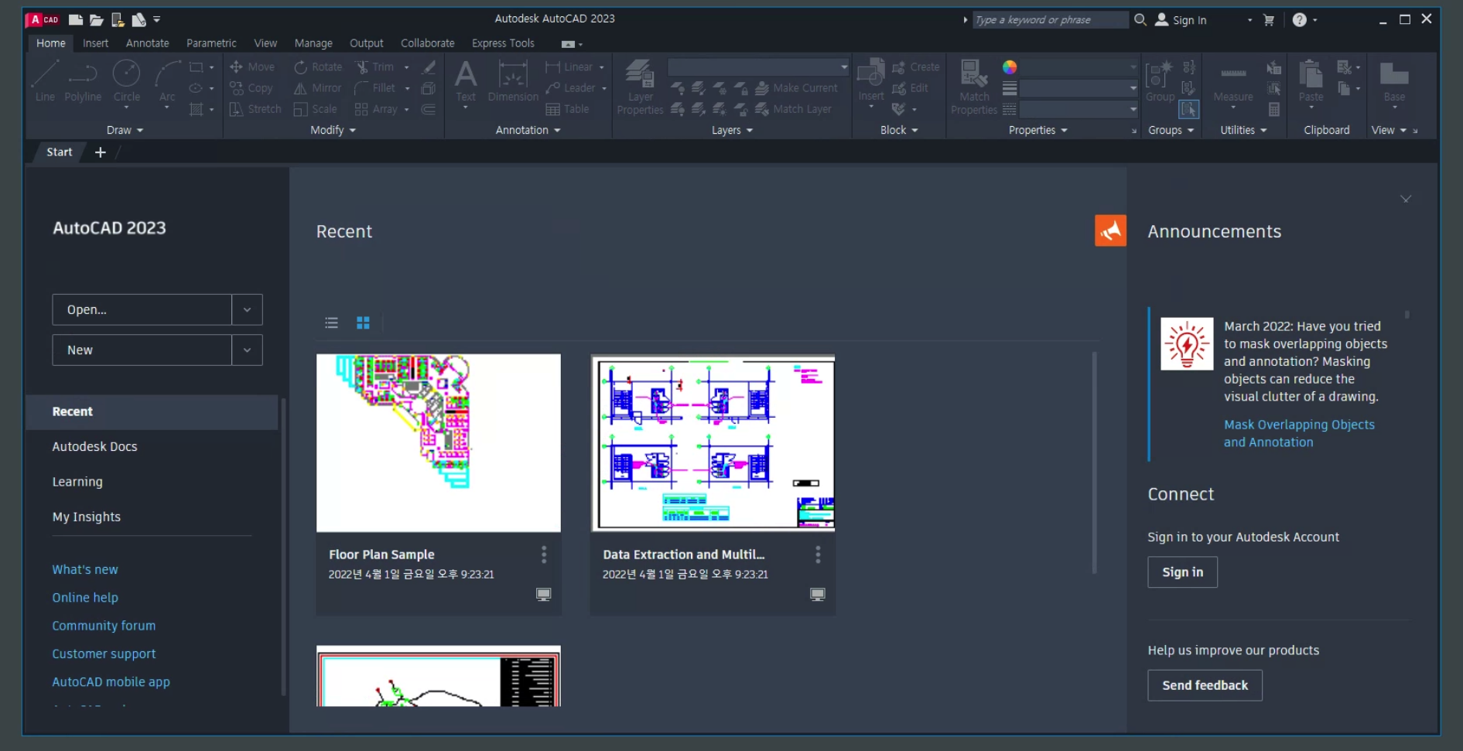1463x751 pixels.
Task: Open the Mask Overlapping Objects link
Action: (1299, 433)
